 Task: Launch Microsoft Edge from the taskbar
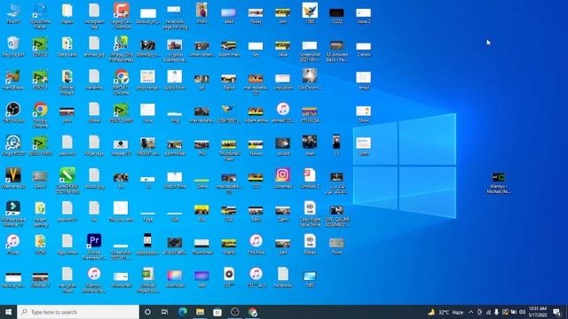pos(183,312)
